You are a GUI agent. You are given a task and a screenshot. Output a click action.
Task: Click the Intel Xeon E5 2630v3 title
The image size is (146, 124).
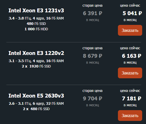36,96
